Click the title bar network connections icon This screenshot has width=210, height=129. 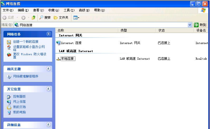pos(3,3)
